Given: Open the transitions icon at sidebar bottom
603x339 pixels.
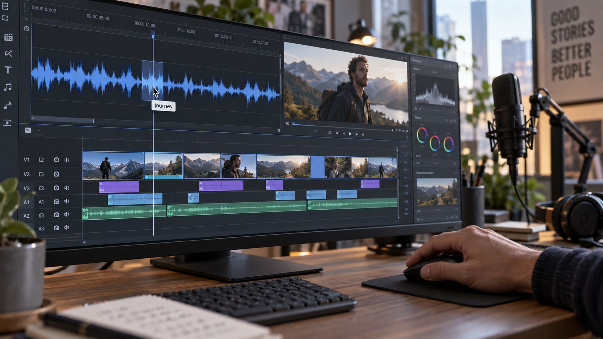Looking at the screenshot, I should (7, 123).
